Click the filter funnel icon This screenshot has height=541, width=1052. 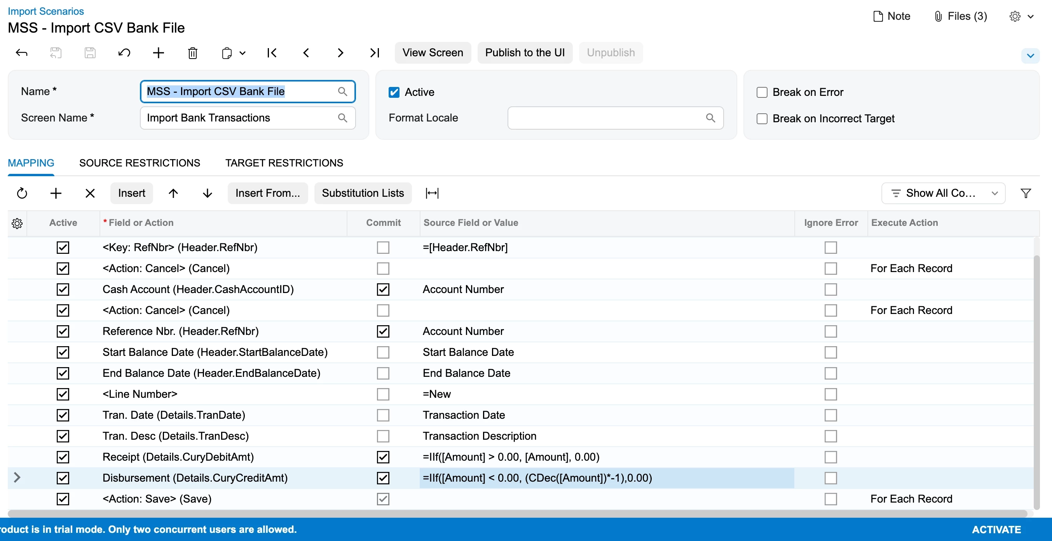(x=1026, y=193)
